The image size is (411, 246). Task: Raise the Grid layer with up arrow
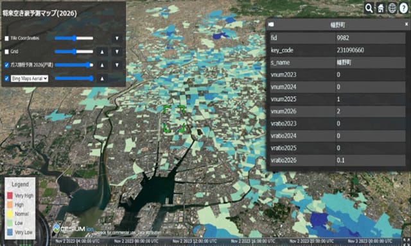102,51
